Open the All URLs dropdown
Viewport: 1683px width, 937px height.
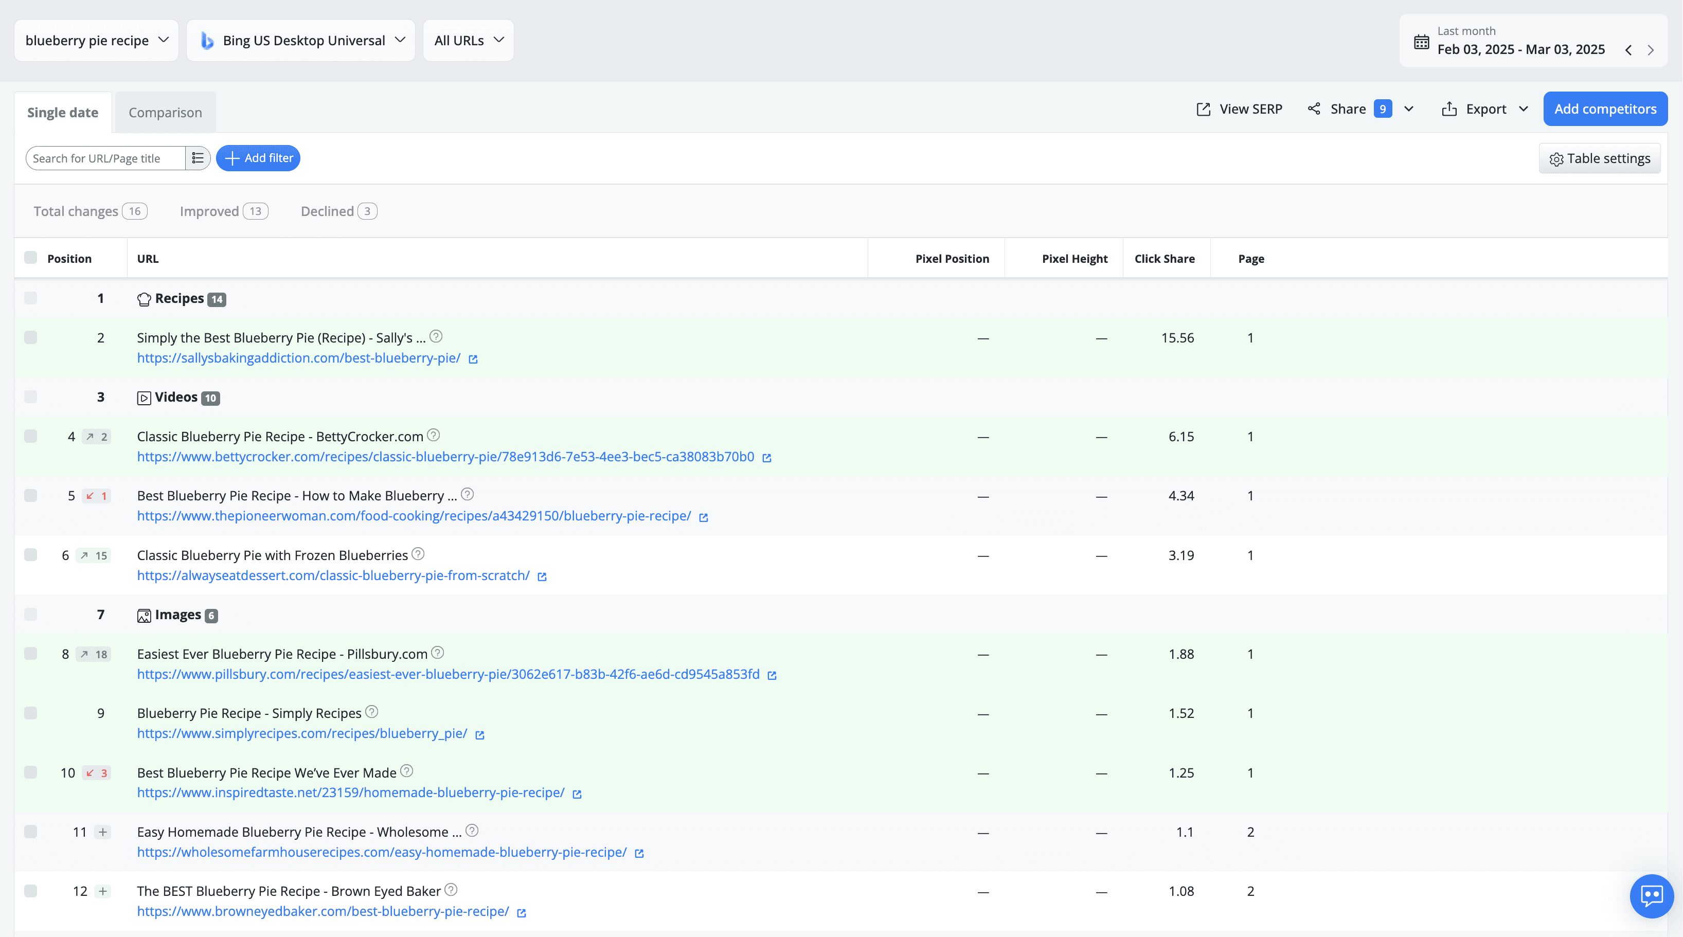469,41
